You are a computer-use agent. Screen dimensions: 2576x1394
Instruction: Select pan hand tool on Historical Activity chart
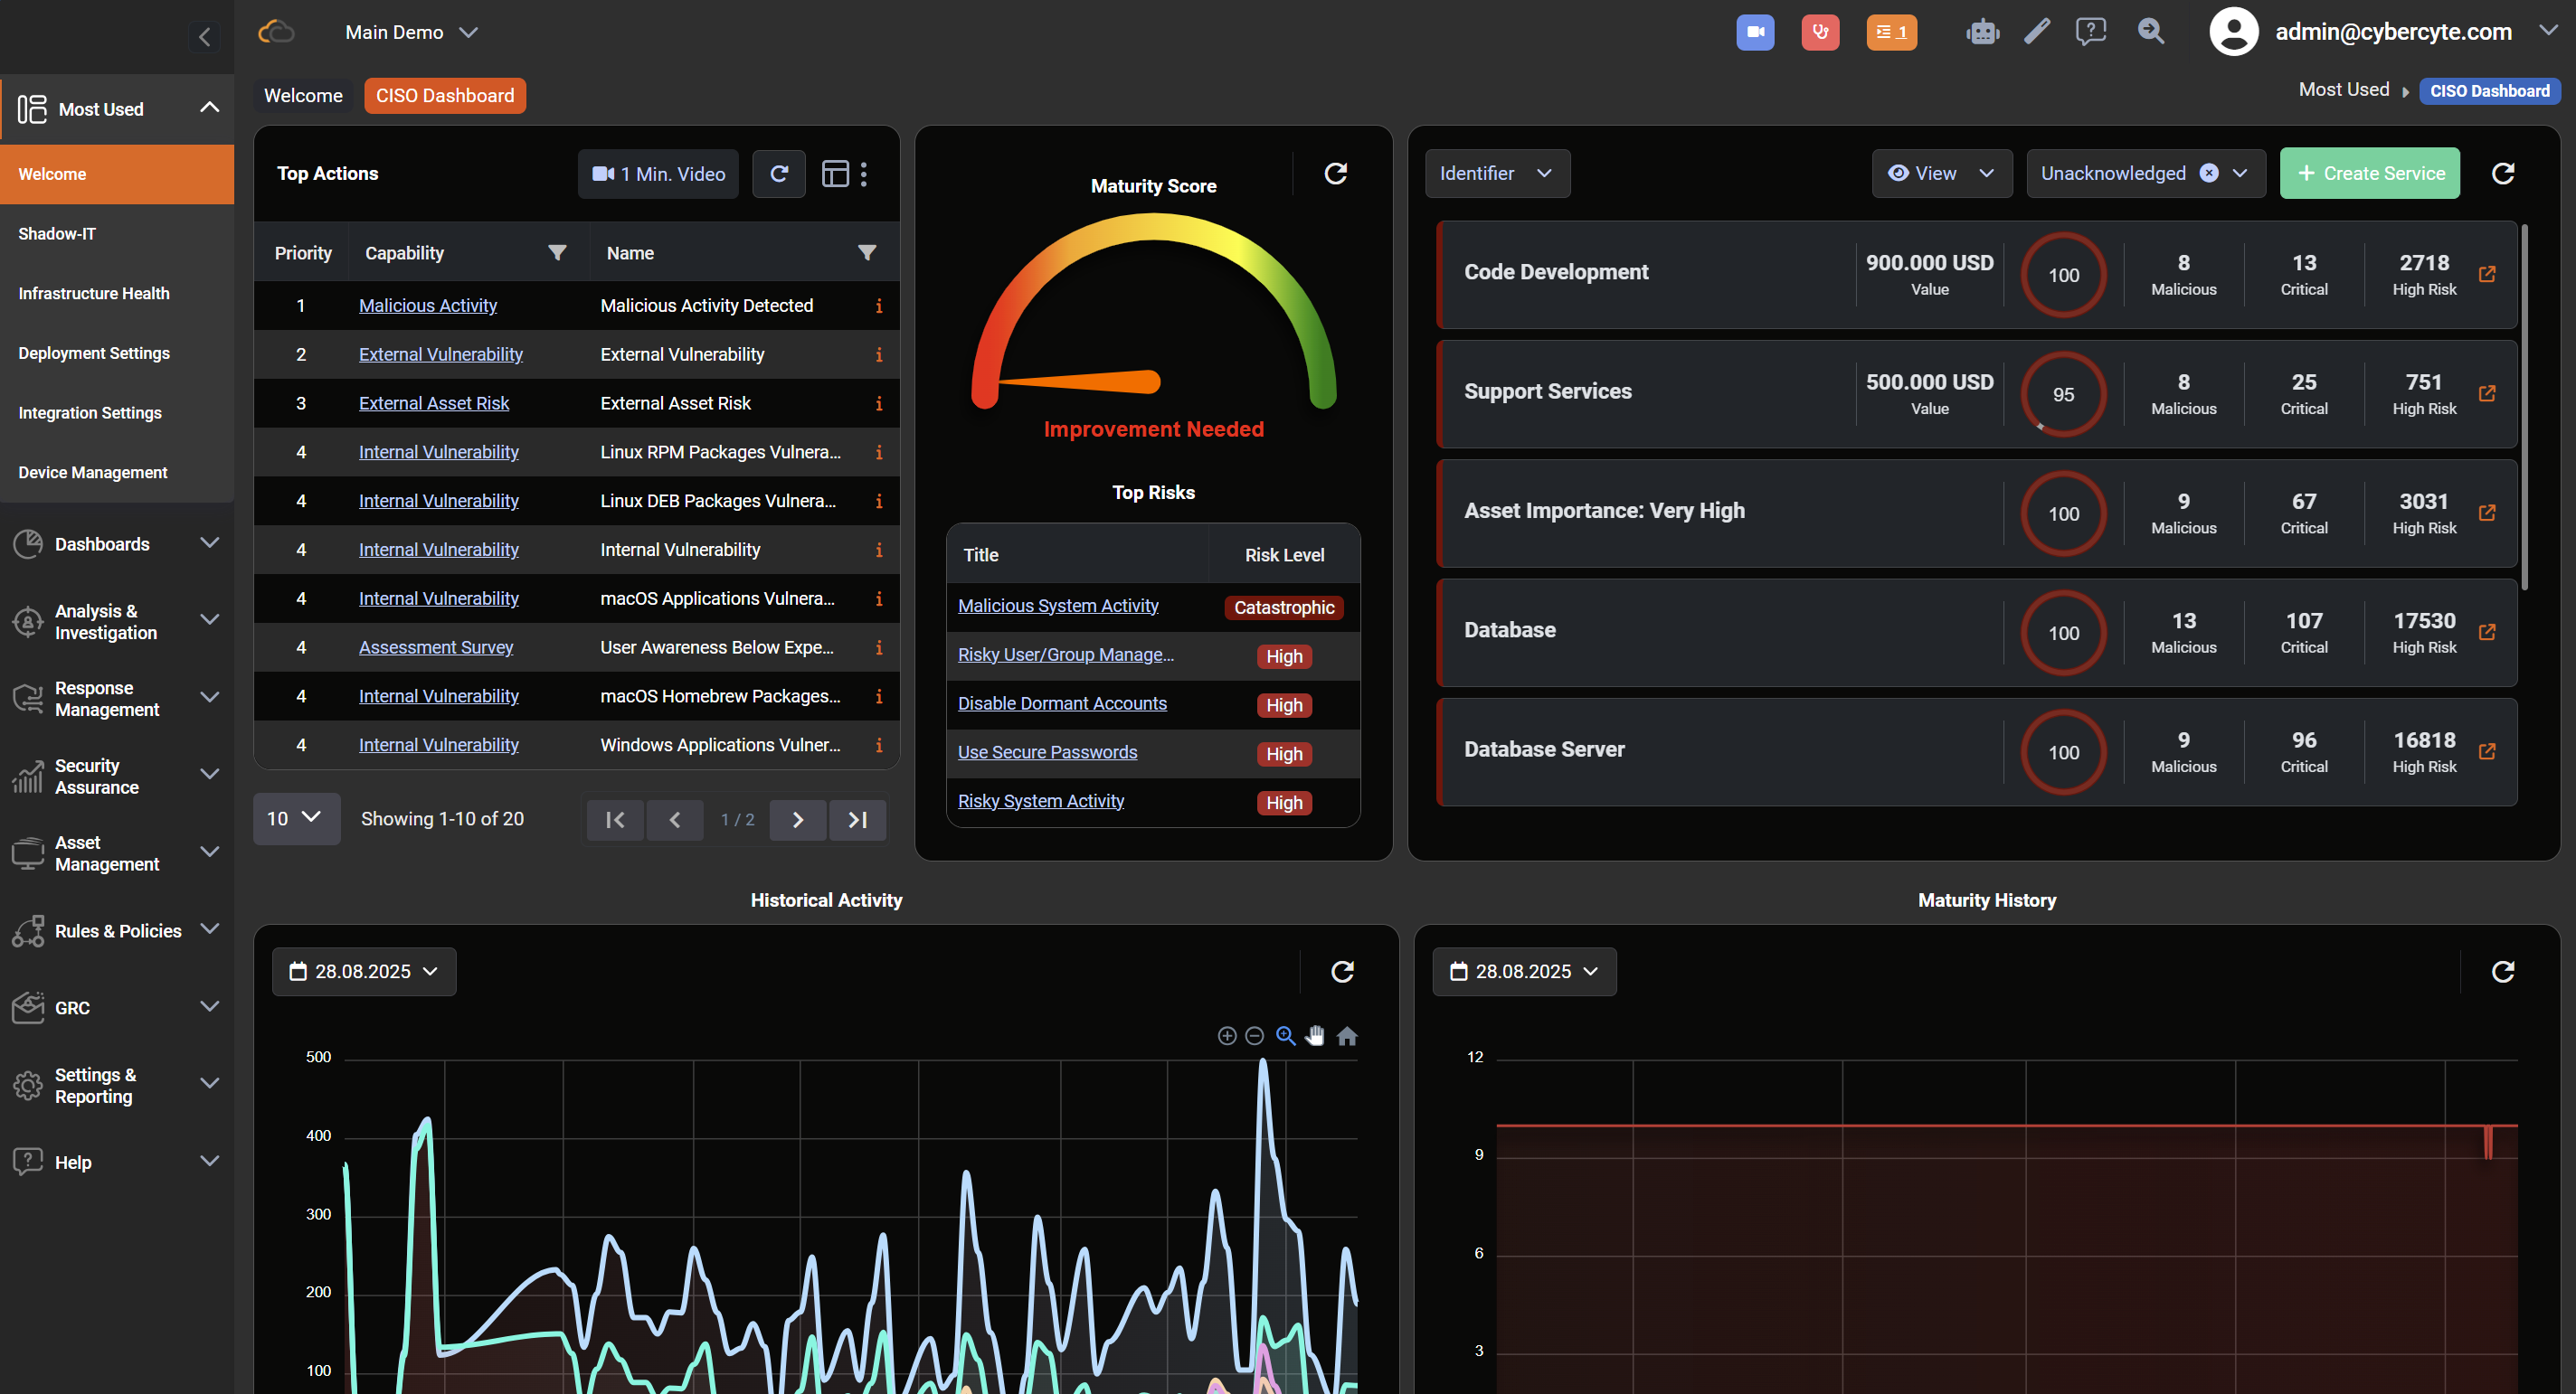[1315, 1036]
